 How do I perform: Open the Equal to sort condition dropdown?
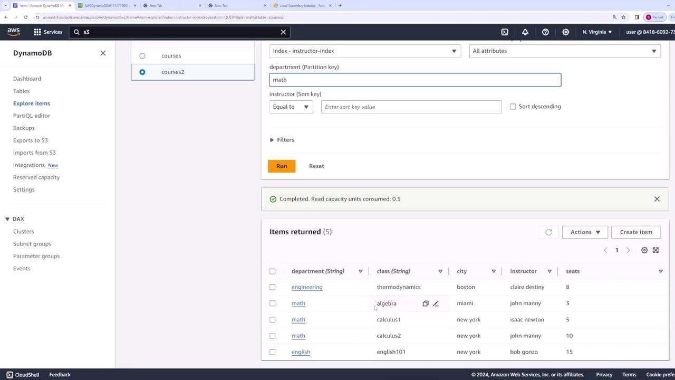tap(291, 107)
